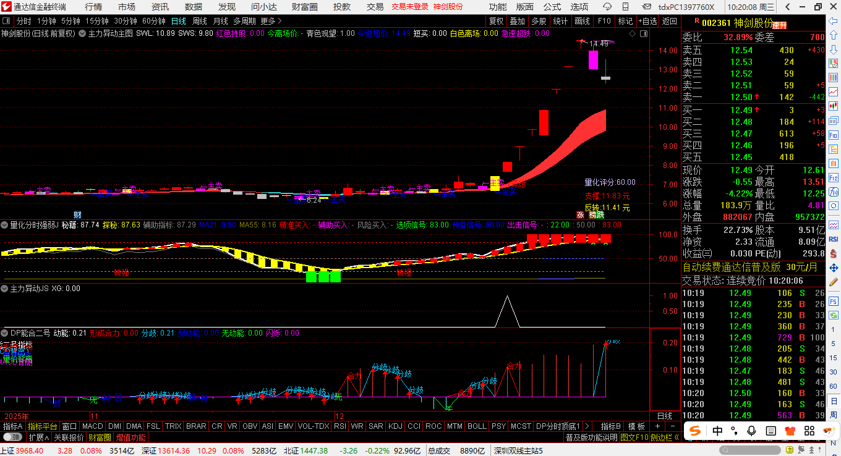This screenshot has height=456, width=841.
Task: Open the mobile phone icon in title bar
Action: (x=625, y=7)
